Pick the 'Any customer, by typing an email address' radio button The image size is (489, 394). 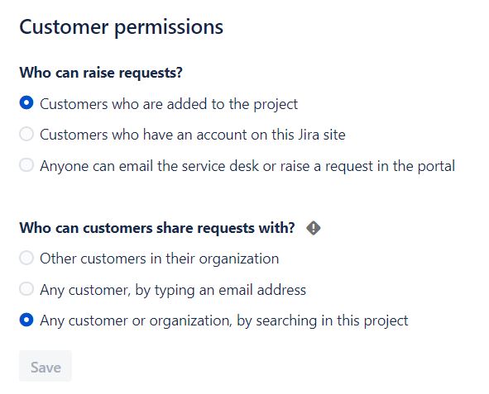26,289
